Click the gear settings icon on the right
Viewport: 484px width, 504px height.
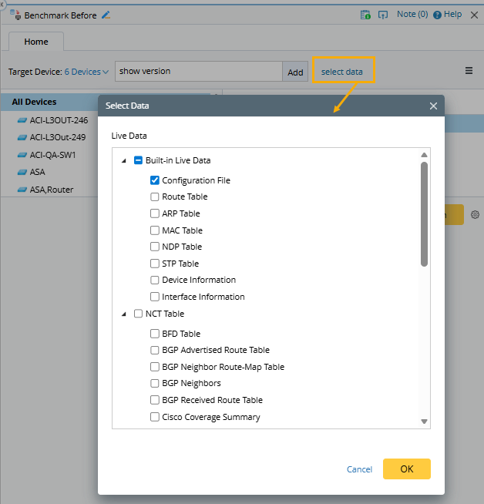pyautogui.click(x=475, y=214)
